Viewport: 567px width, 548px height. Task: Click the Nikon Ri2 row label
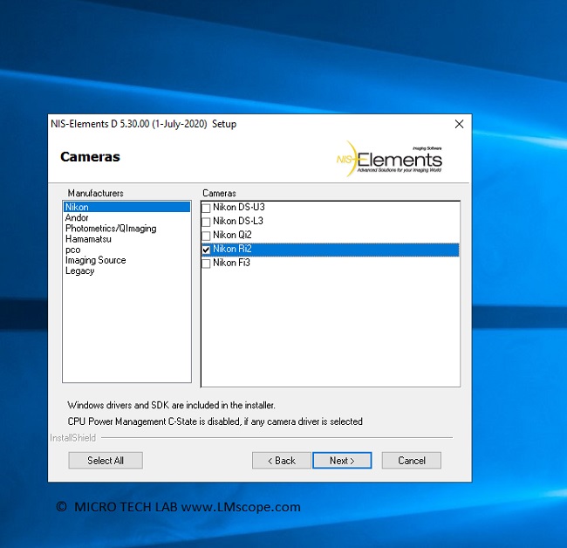click(232, 250)
